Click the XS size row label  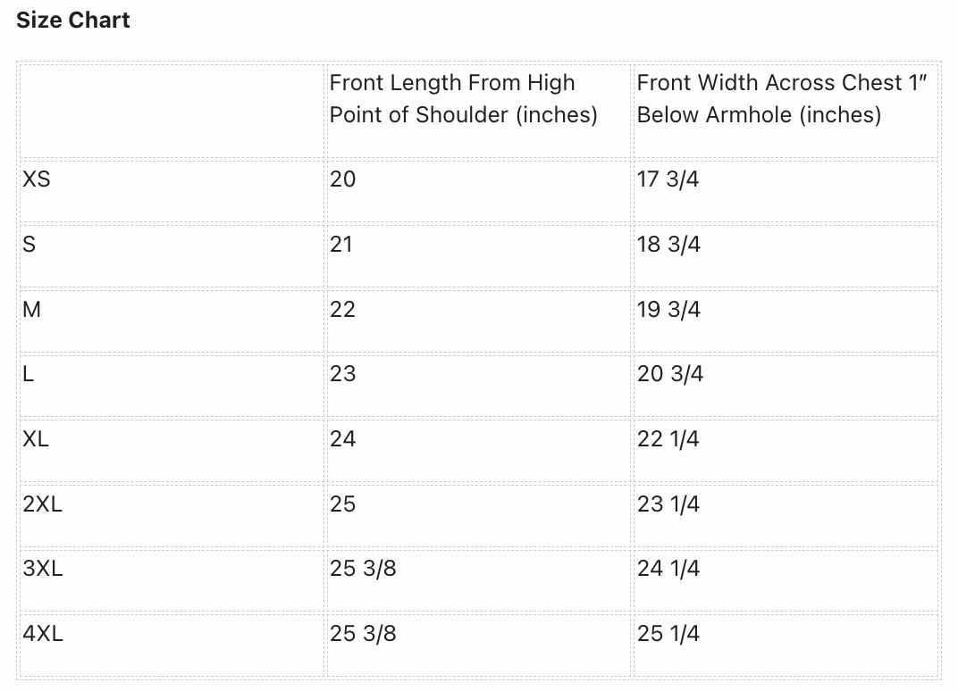coord(37,179)
